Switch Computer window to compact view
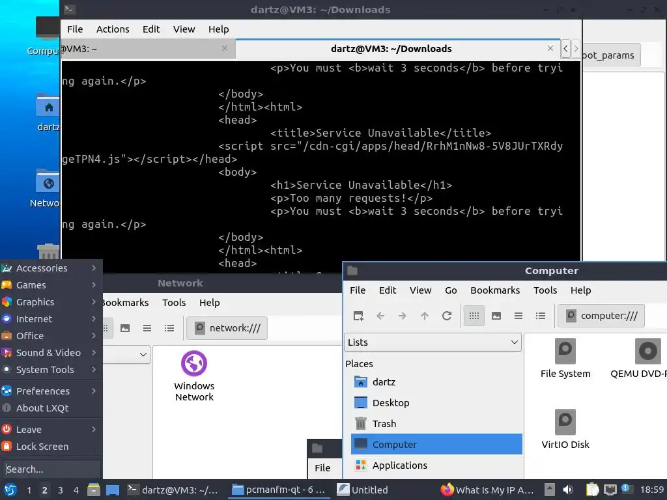This screenshot has height=500, width=667. pos(518,316)
